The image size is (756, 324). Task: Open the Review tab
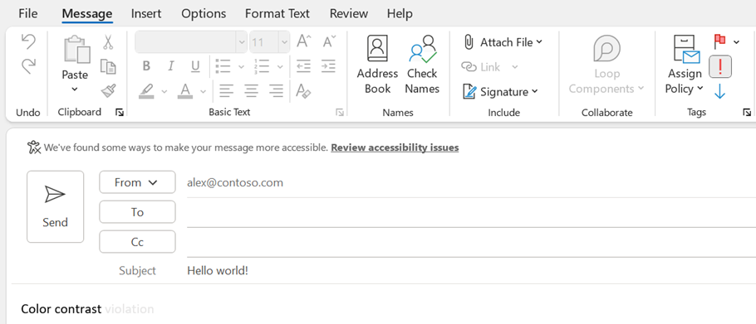click(349, 13)
